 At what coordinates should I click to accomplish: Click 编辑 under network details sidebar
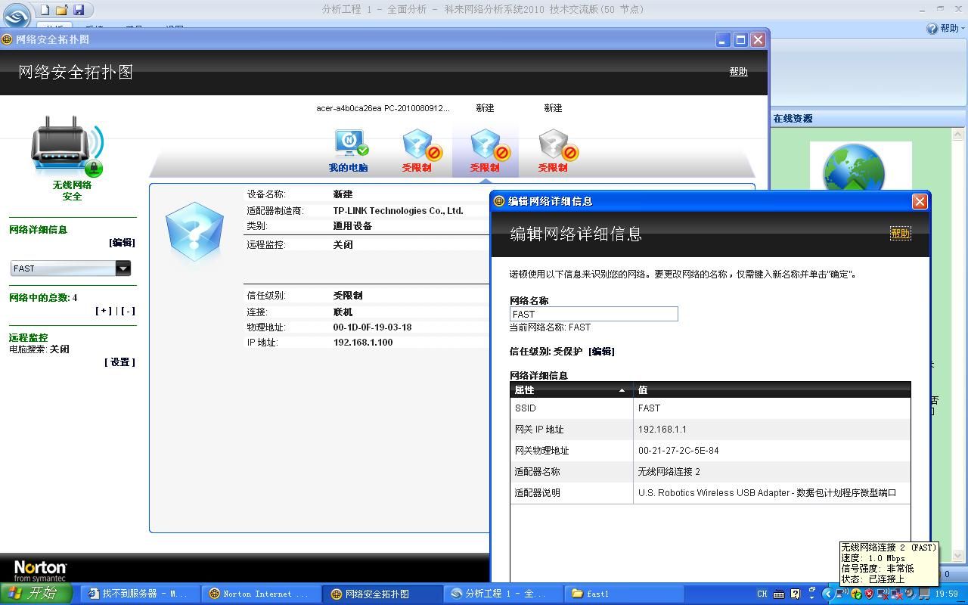[x=122, y=243]
